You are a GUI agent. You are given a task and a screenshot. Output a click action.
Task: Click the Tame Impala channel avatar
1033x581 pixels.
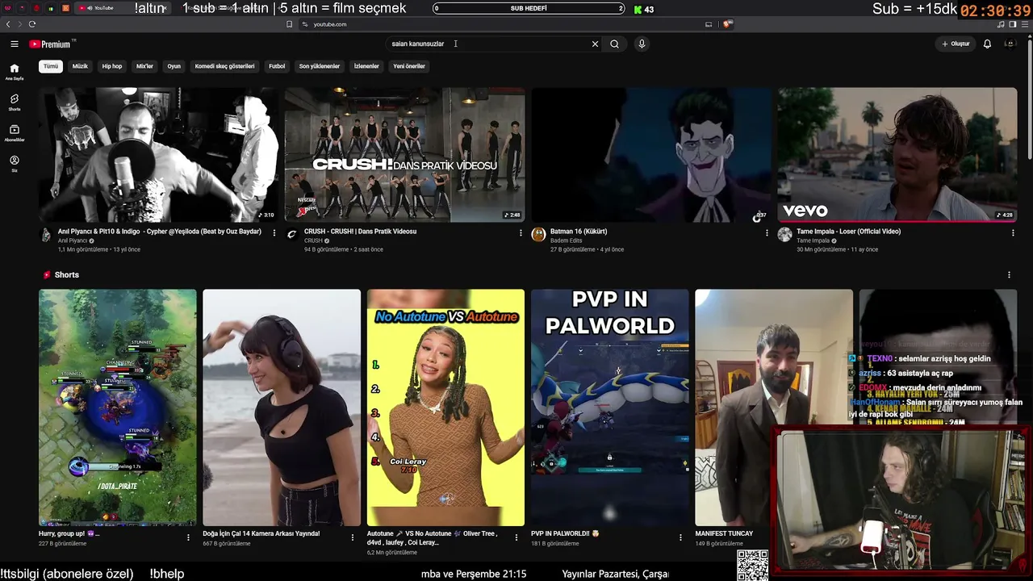coord(784,235)
